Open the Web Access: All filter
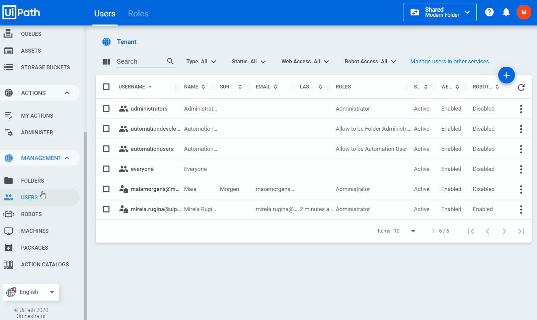537x320 pixels. [305, 62]
